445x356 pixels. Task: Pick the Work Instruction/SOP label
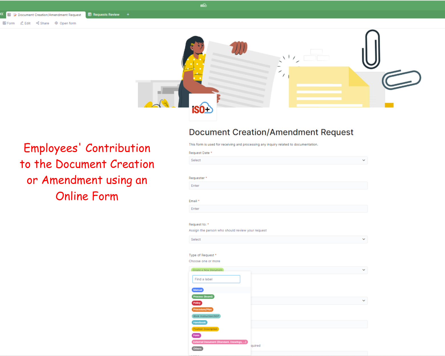[206, 316]
